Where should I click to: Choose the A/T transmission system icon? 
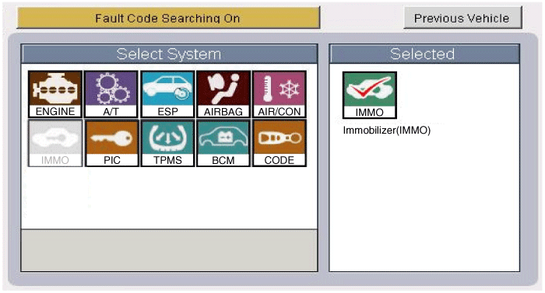(x=111, y=94)
